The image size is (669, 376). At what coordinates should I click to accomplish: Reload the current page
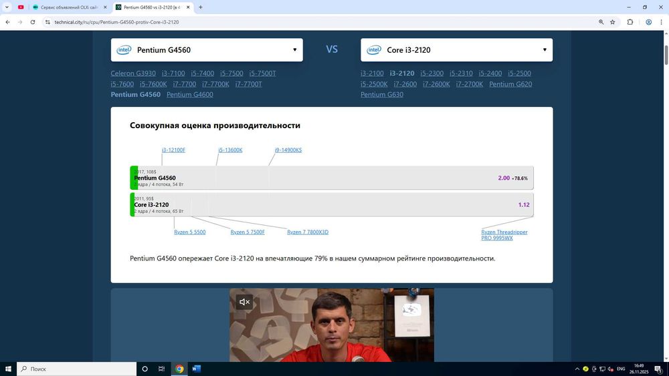click(x=32, y=22)
